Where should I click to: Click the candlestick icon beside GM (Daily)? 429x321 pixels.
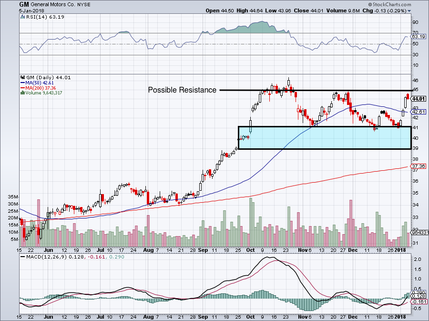[23, 78]
